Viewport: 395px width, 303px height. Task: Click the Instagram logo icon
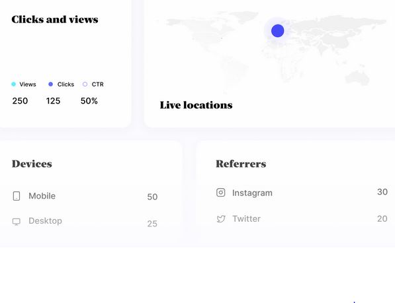tap(221, 193)
